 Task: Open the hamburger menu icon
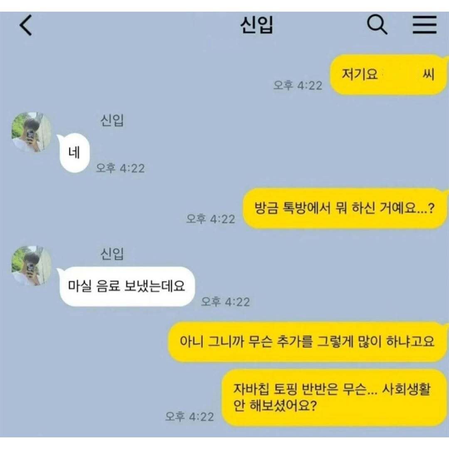coord(424,25)
